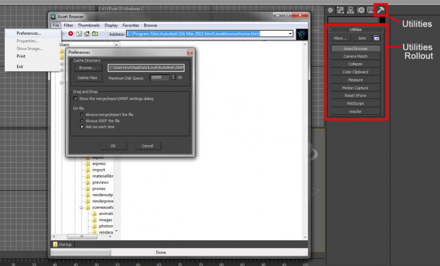The image size is (440, 266).
Task: Click the Startup folder icon in status bar
Action: coord(56,245)
